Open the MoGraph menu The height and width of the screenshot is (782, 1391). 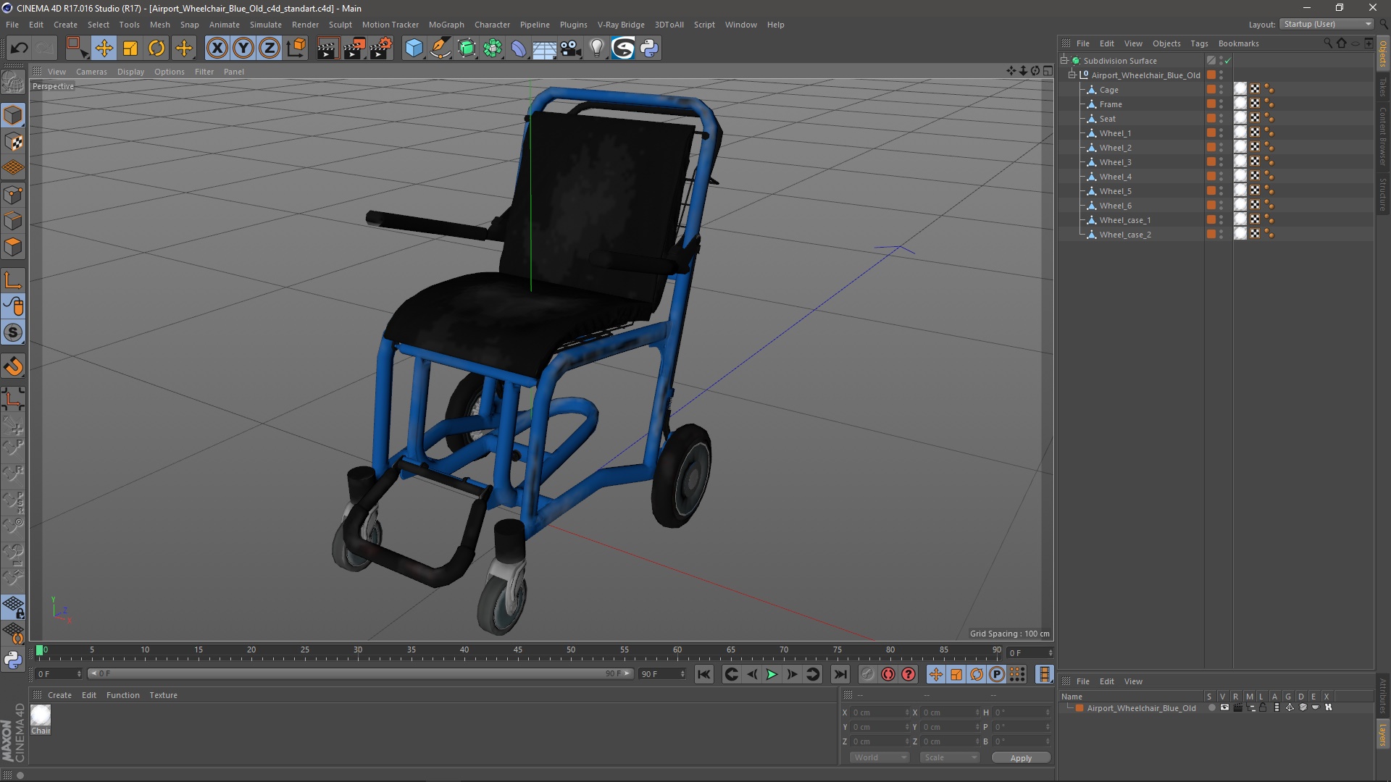446,24
